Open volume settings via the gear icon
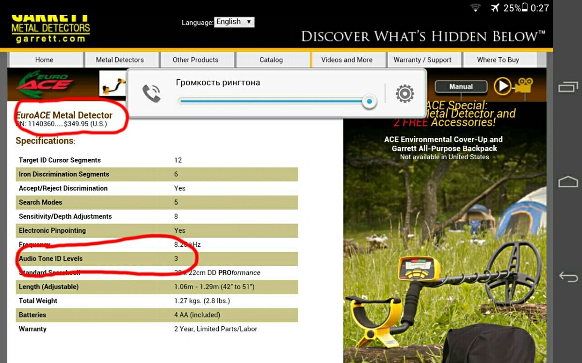The image size is (582, 363). click(405, 93)
